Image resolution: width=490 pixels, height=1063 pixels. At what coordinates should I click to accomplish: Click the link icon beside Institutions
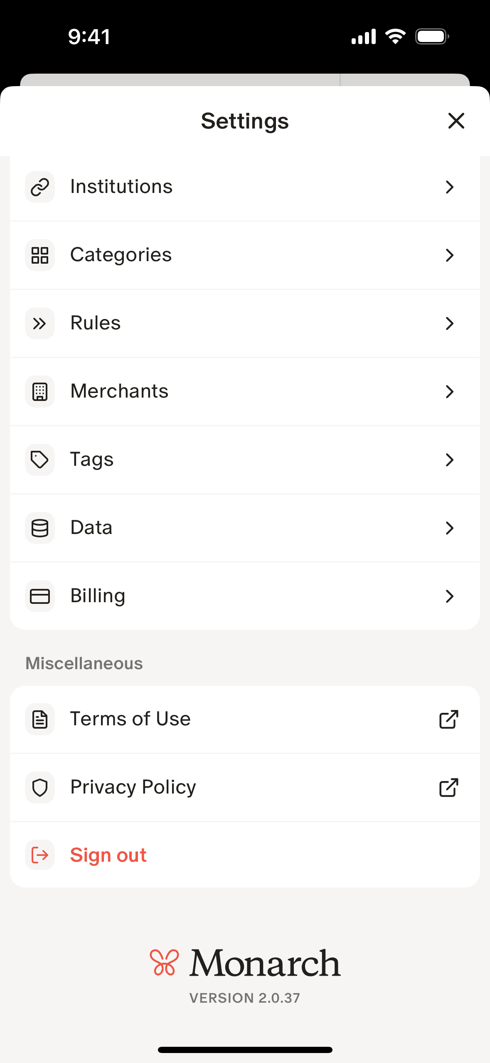click(x=40, y=187)
